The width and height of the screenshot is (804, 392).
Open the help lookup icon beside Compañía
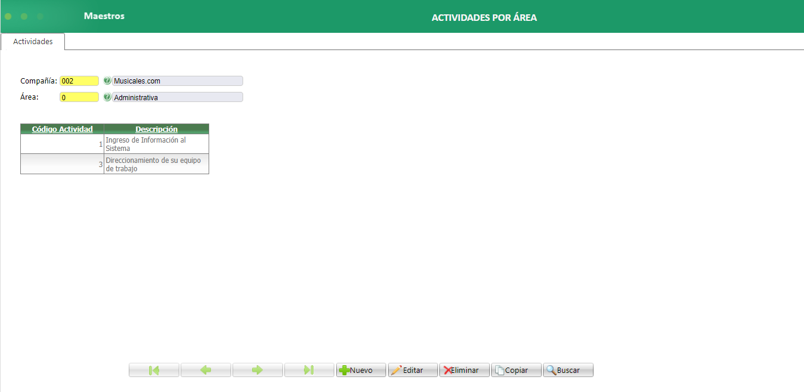tap(107, 81)
